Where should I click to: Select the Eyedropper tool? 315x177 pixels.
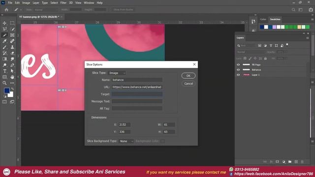pos(4,41)
